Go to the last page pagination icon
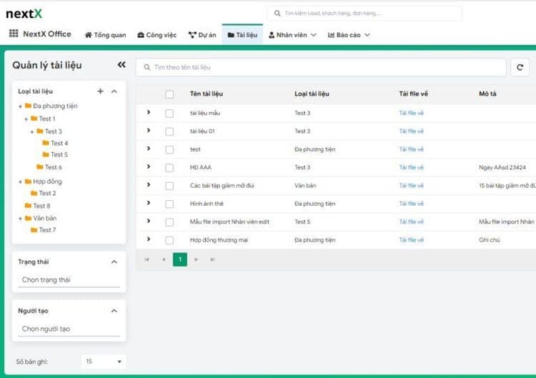This screenshot has width=536, height=378. (x=212, y=259)
